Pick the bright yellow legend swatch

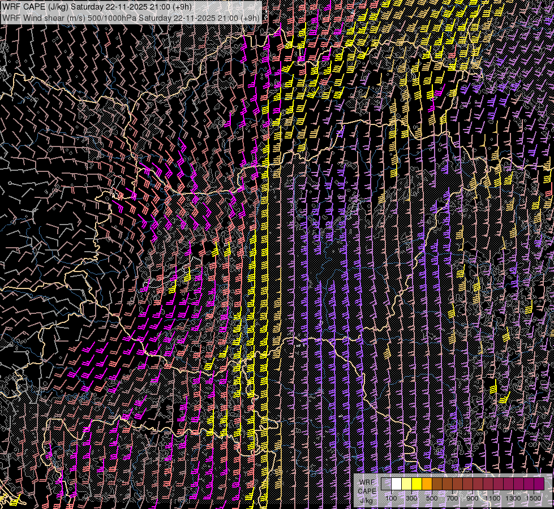(x=416, y=484)
